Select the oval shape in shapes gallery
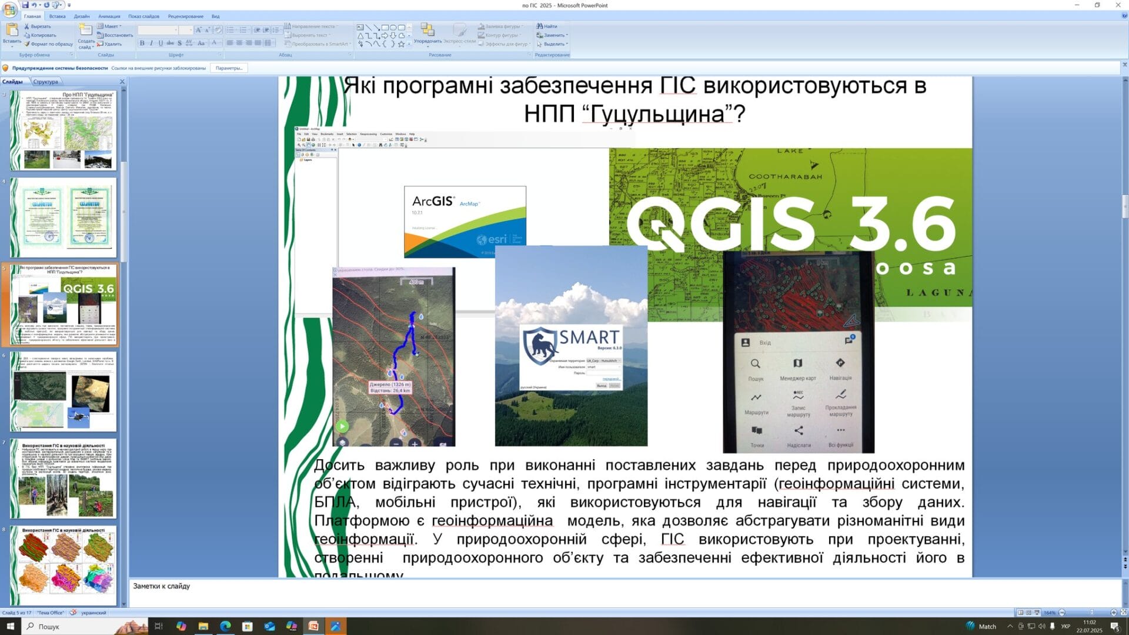Screen dimensions: 1129x635 tap(393, 27)
